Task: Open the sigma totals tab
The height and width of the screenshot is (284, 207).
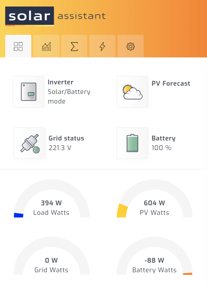Action: (74, 46)
